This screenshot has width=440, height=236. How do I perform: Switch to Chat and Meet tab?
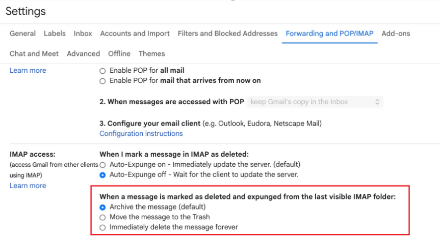pyautogui.click(x=34, y=54)
